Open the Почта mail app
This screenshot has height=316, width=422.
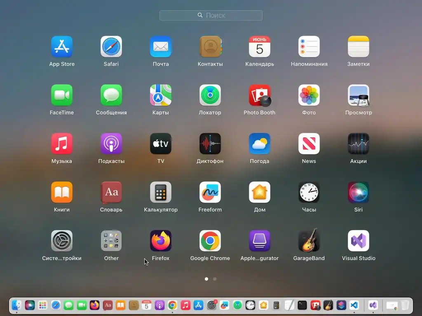pyautogui.click(x=161, y=47)
